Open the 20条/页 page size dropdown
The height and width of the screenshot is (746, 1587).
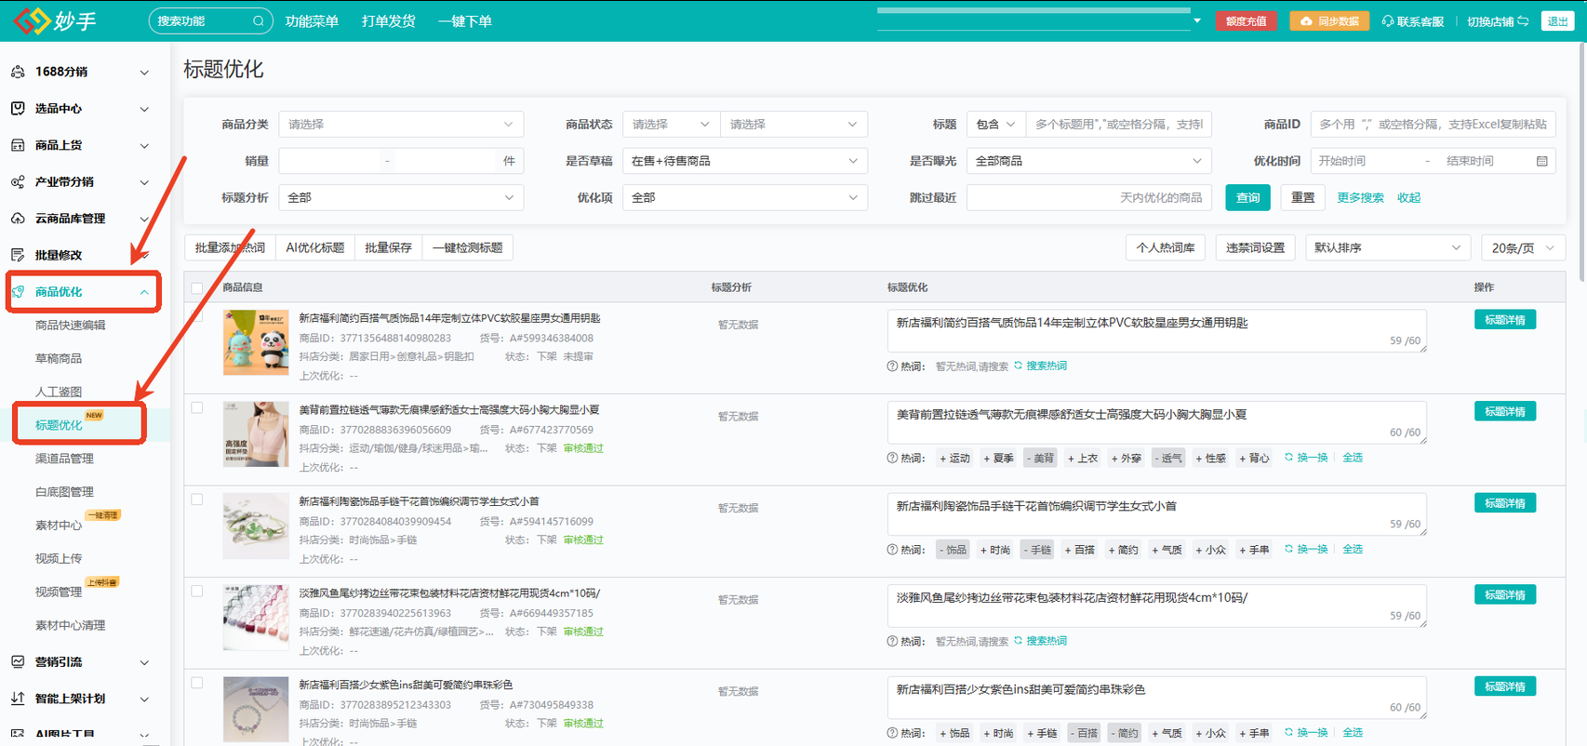click(x=1523, y=248)
